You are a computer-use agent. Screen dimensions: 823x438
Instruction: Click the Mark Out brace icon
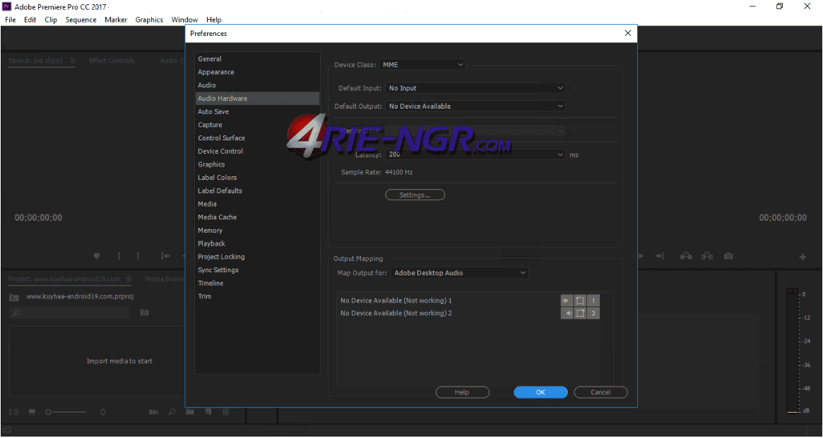138,256
